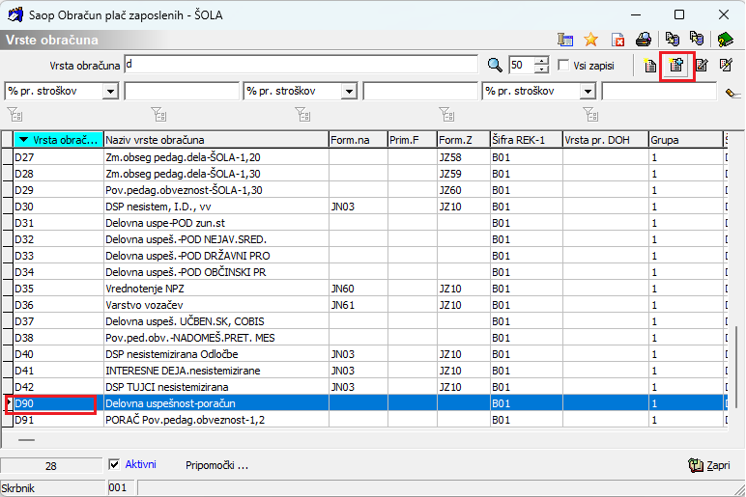Click Naziv vrste obračuna column header
Screen dimensions: 746x497
click(216, 140)
